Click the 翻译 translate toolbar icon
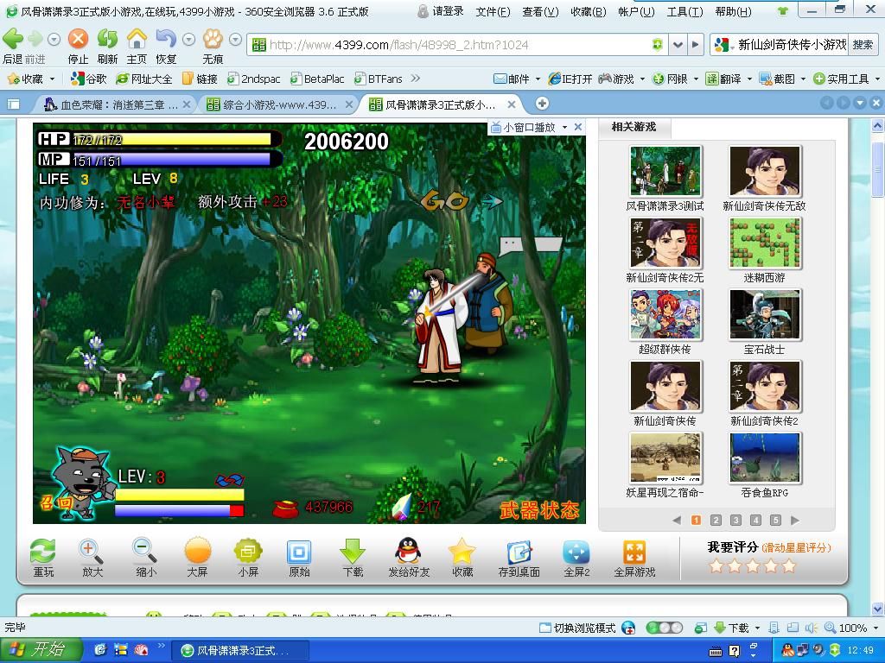Screen dimensions: 885x663 coord(723,79)
